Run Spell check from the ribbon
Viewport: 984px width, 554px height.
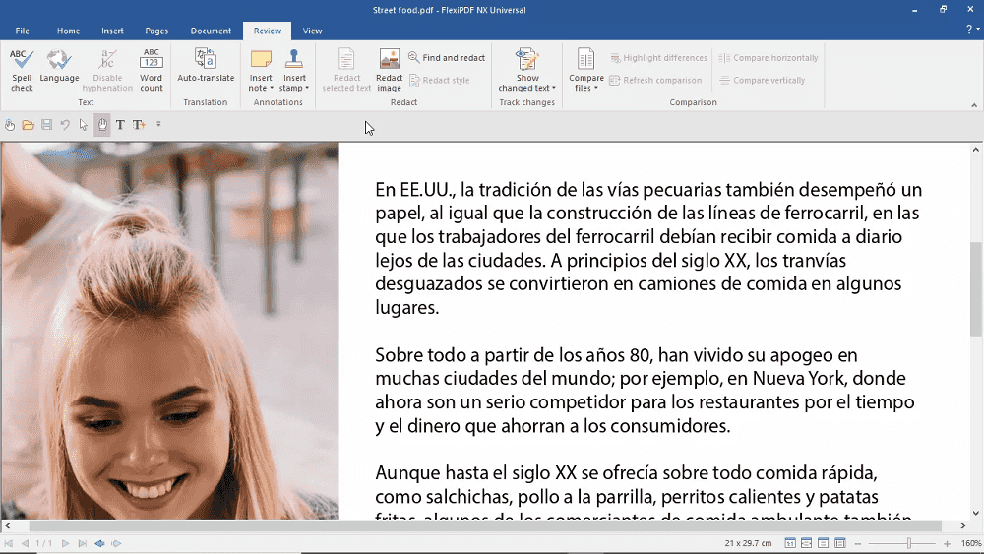coord(22,70)
